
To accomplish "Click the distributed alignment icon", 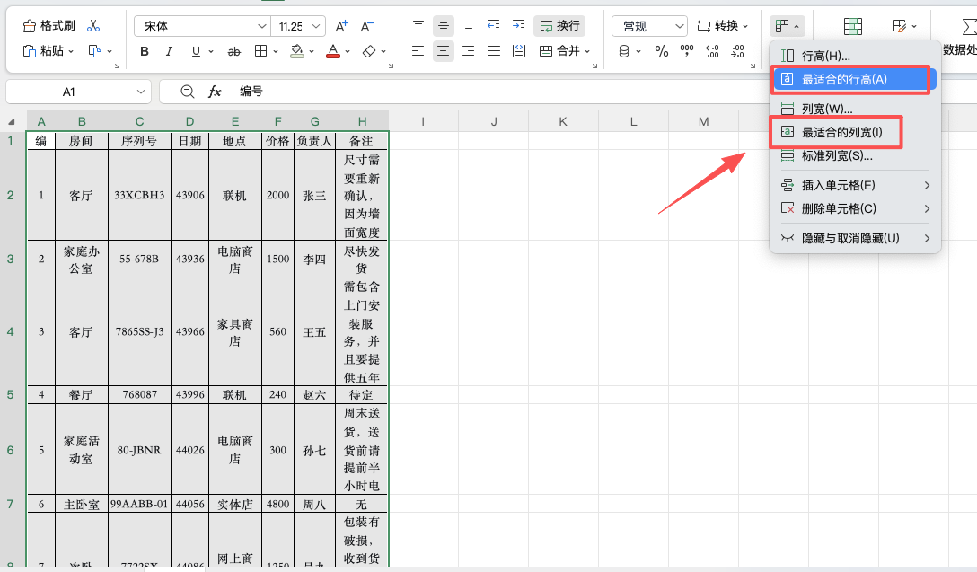I will (518, 51).
